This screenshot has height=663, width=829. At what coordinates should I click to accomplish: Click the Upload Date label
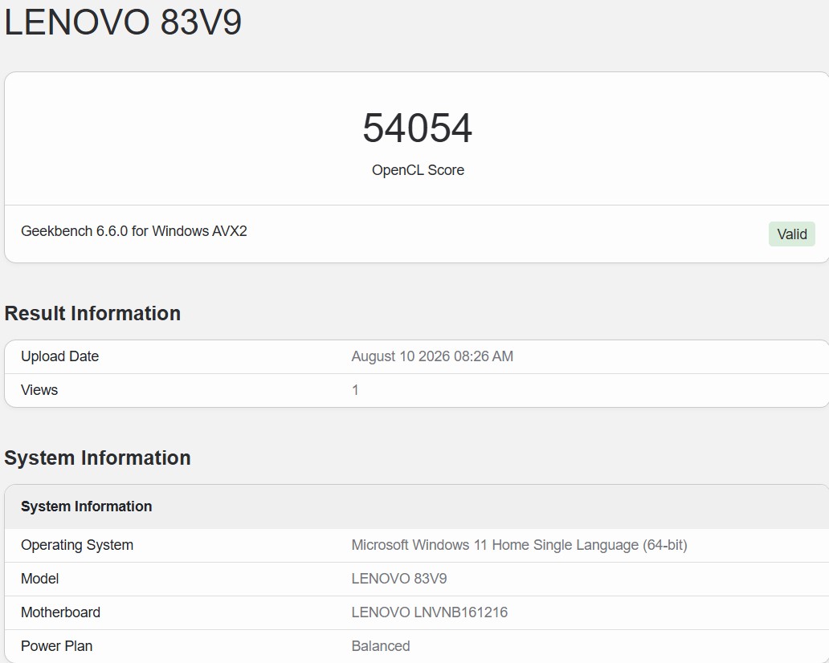point(59,356)
